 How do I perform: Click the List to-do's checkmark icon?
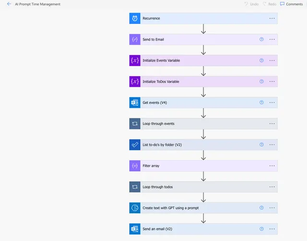[135, 145]
